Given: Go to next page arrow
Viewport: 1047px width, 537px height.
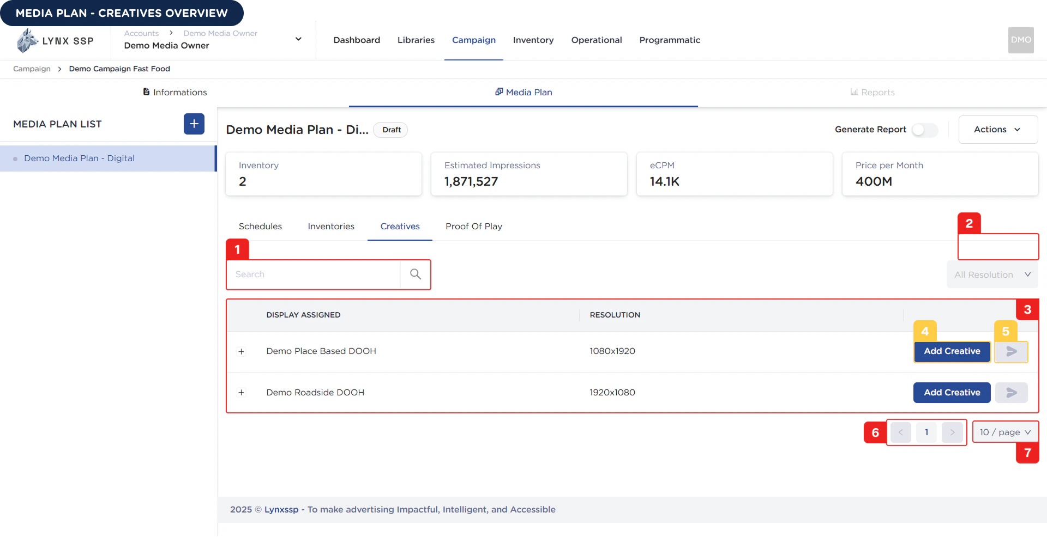Looking at the screenshot, I should click(952, 432).
